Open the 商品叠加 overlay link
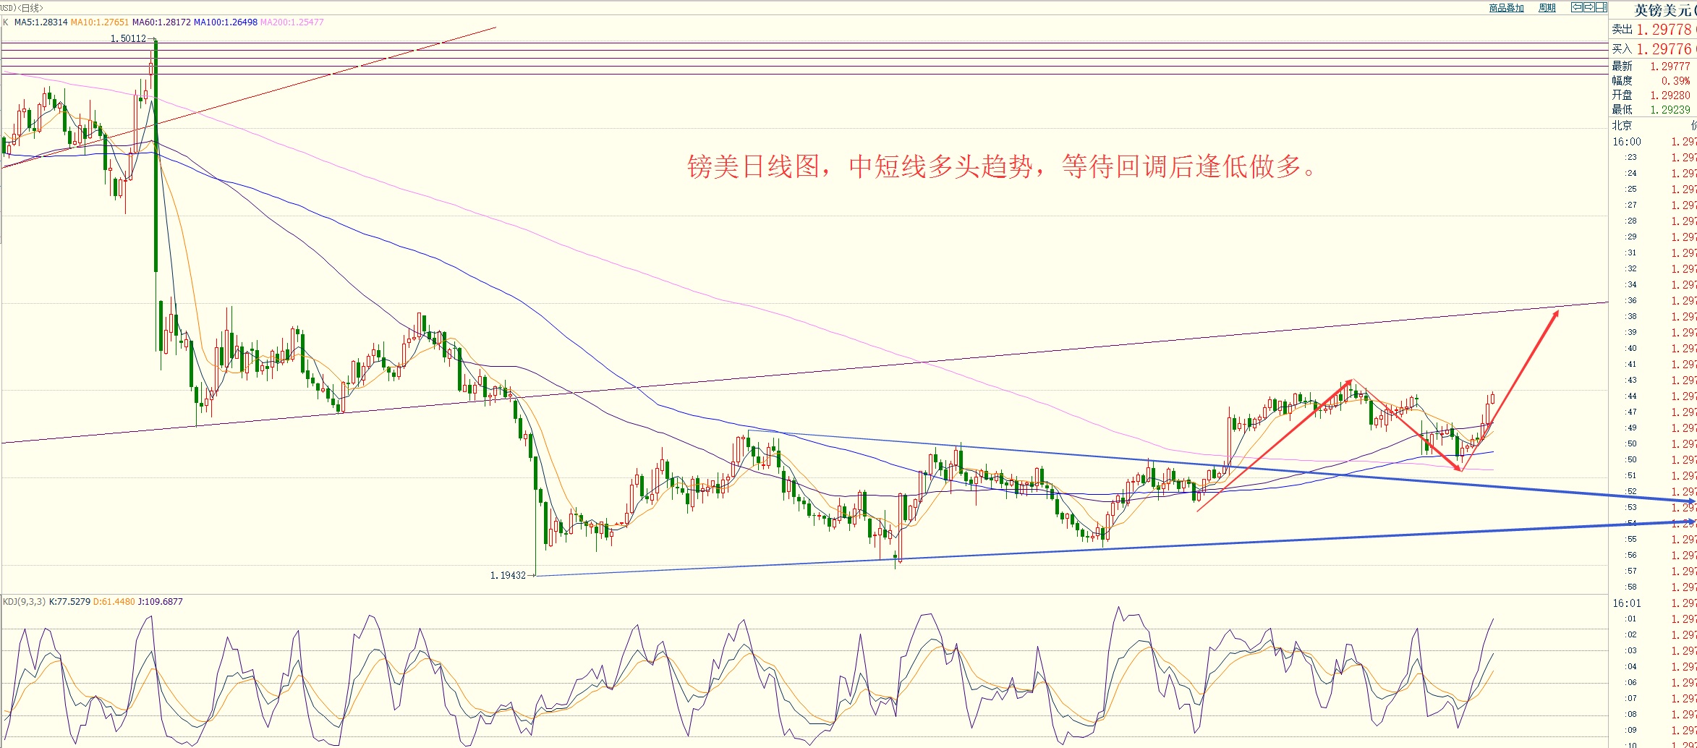 pos(1506,8)
